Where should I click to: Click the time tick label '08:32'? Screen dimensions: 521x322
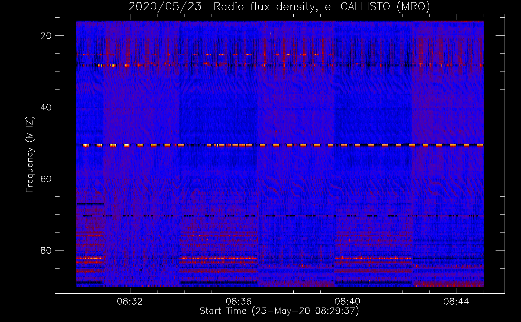point(130,302)
